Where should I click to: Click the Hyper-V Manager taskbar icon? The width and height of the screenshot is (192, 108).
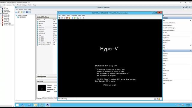pyautogui.click(x=42, y=105)
